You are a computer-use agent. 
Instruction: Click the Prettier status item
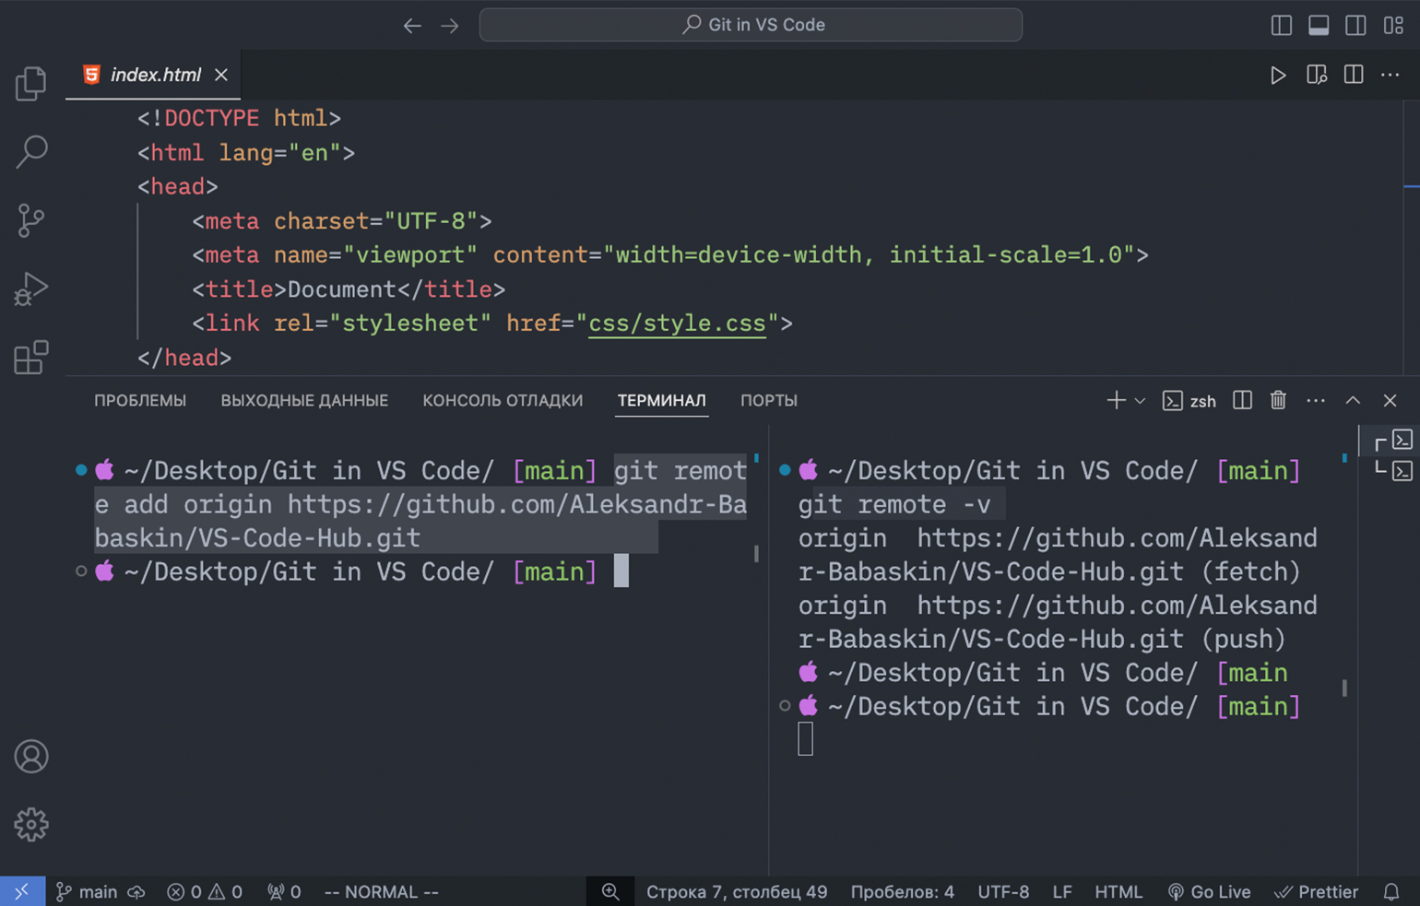(1316, 891)
